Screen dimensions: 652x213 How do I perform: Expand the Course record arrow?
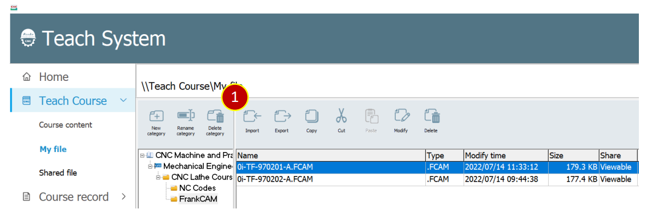(123, 196)
